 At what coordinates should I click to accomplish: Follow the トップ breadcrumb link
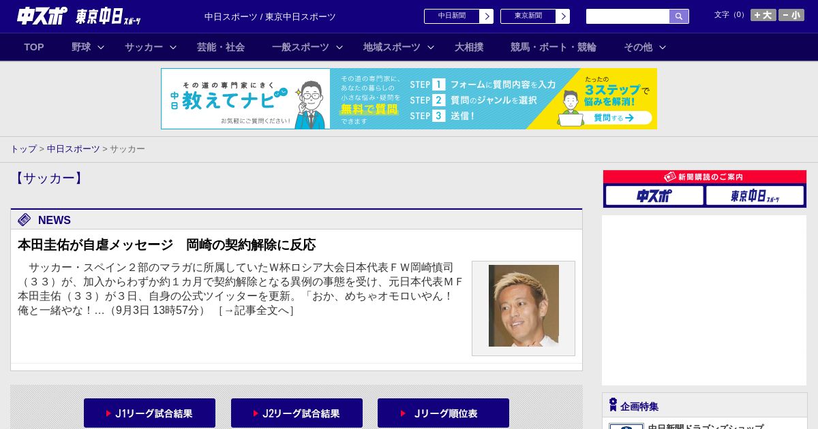(23, 148)
